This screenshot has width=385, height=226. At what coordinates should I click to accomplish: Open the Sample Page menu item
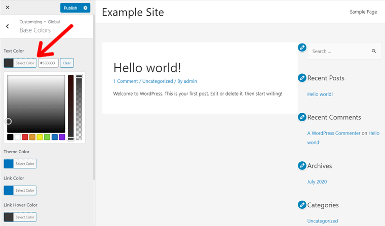pyautogui.click(x=363, y=12)
